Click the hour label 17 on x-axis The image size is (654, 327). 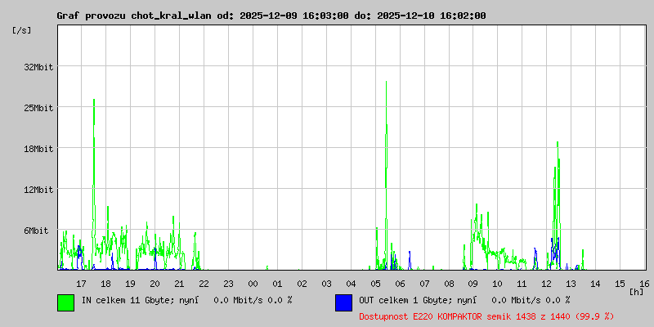(x=81, y=284)
